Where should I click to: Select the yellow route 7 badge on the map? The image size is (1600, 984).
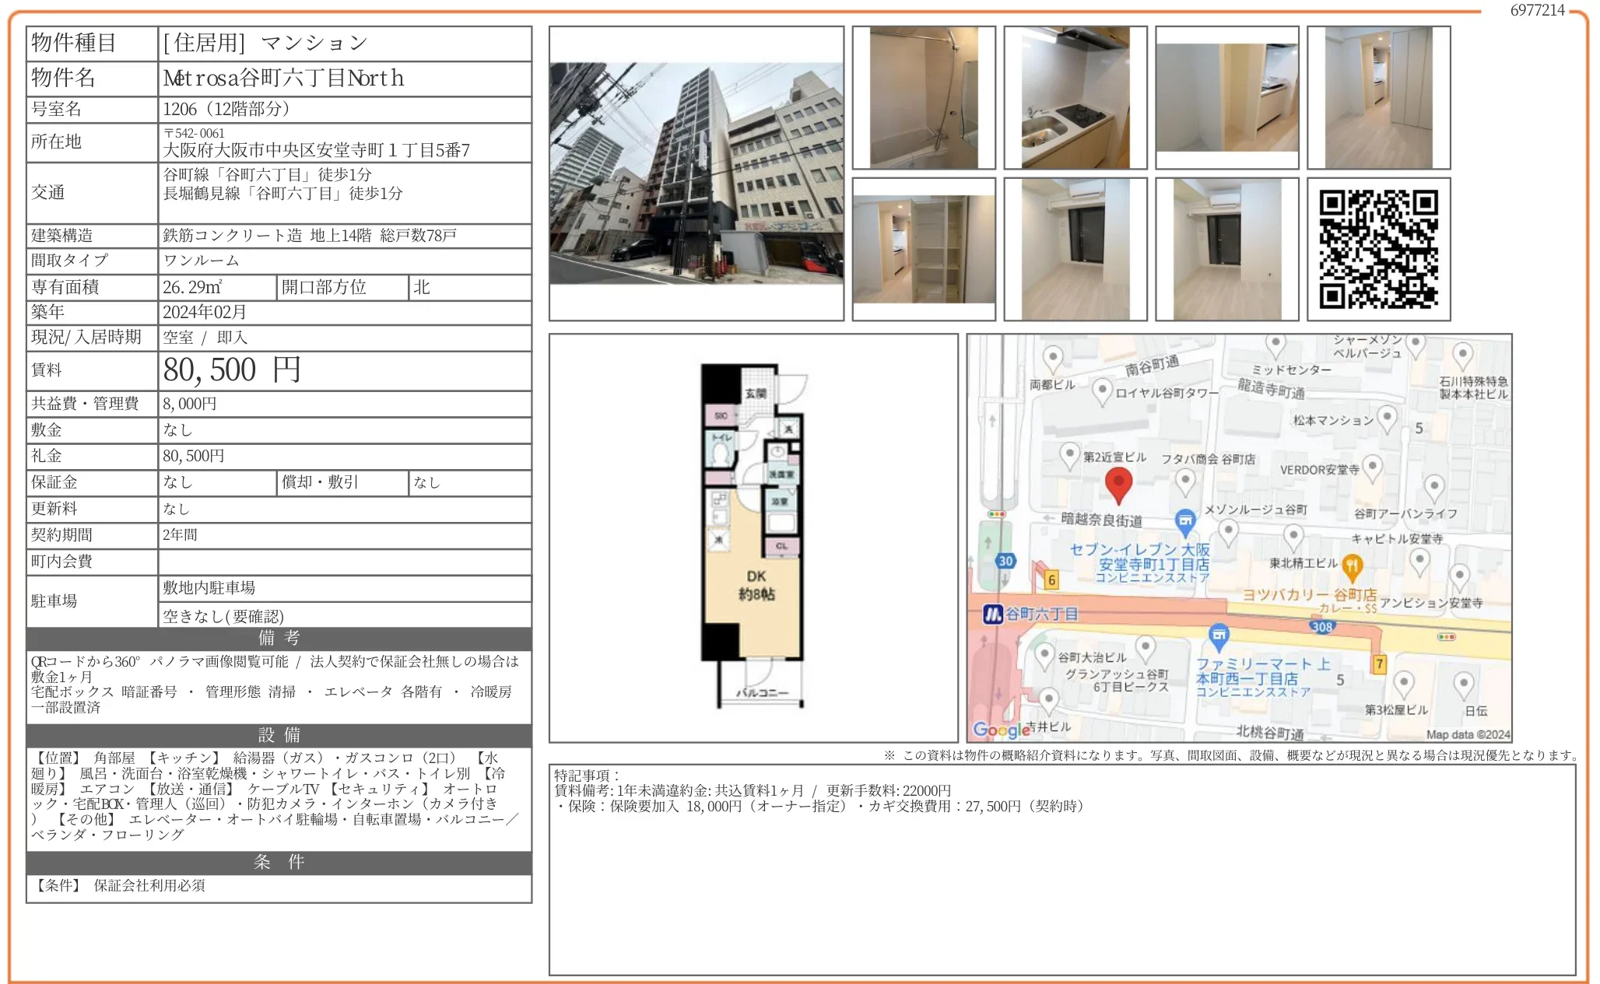[1380, 664]
